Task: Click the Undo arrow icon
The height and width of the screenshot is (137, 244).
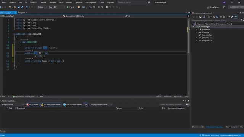Action: tap(27, 7)
